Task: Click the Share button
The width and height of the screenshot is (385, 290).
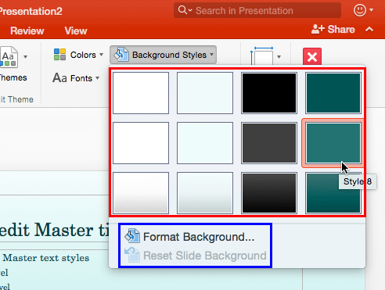Action: click(333, 30)
